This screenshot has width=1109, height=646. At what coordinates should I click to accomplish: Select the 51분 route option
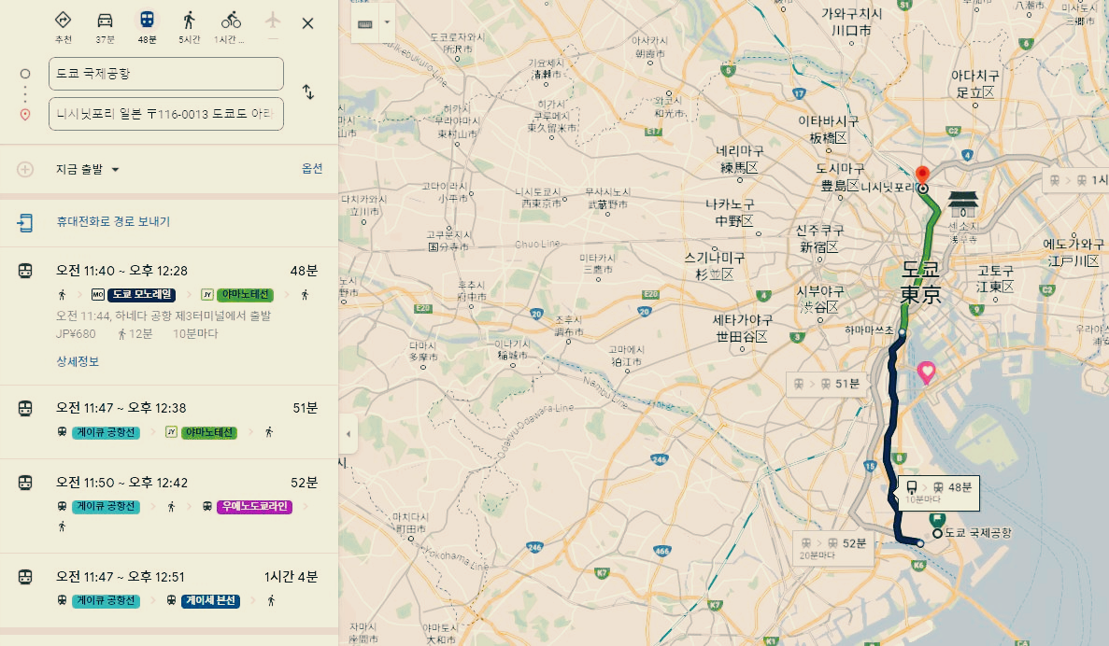click(169, 420)
